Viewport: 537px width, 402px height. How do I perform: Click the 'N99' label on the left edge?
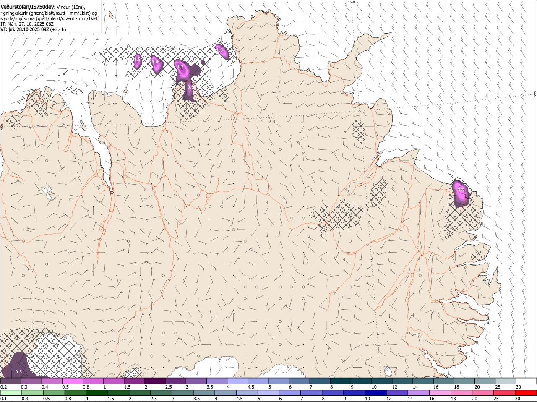coord(2,127)
